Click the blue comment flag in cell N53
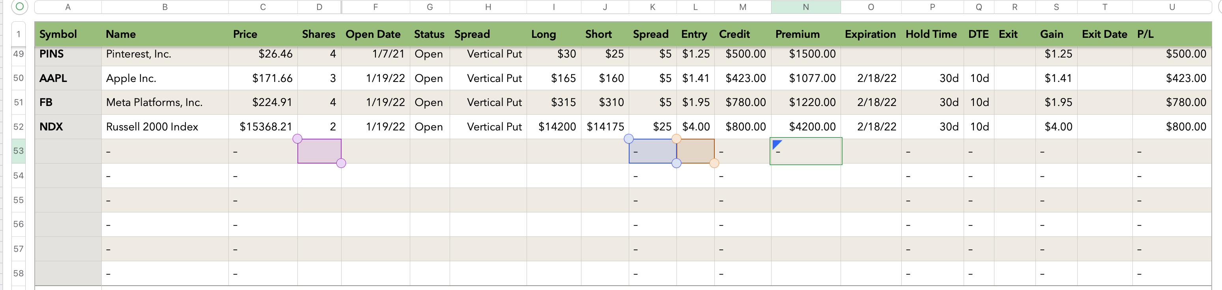This screenshot has height=290, width=1222. pyautogui.click(x=776, y=144)
